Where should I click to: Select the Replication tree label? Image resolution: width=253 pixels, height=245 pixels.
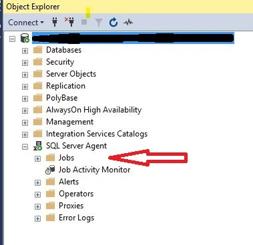65,86
